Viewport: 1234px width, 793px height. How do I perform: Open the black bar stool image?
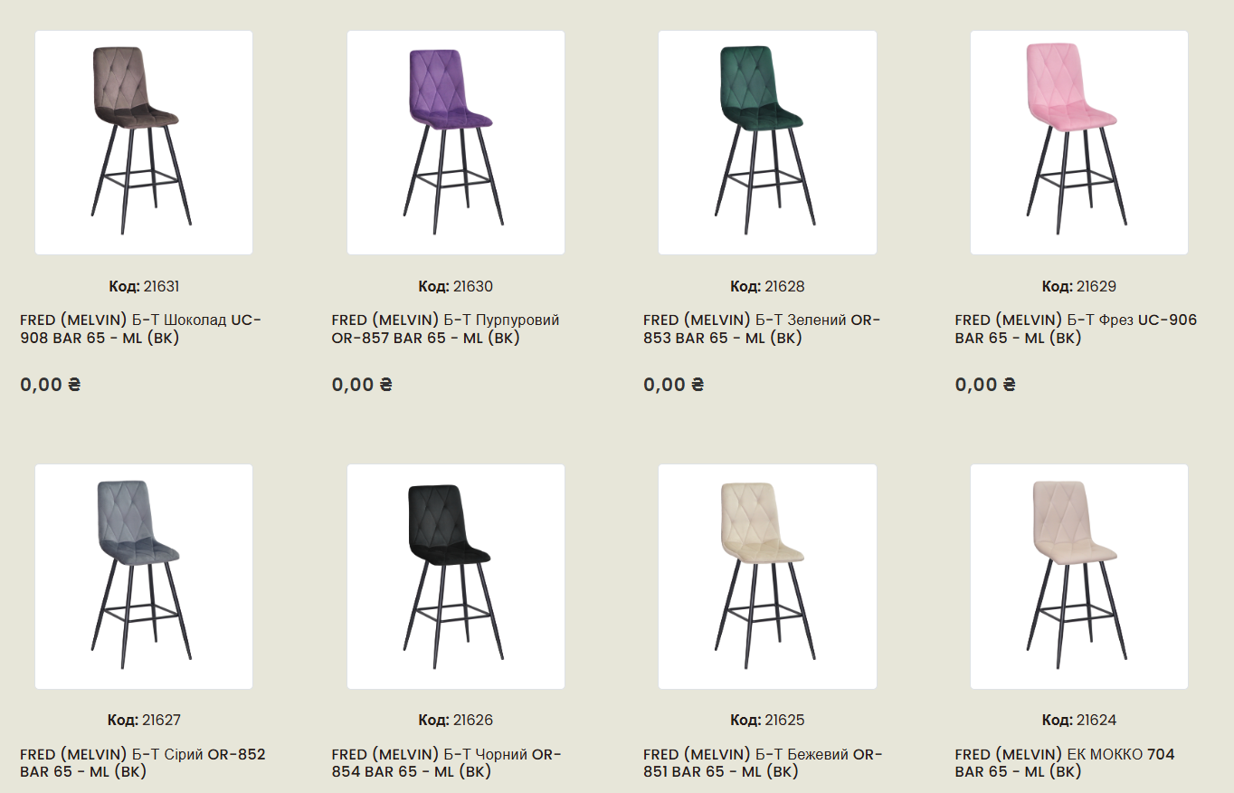click(456, 577)
